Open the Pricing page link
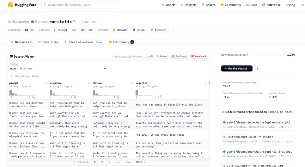 290,5
